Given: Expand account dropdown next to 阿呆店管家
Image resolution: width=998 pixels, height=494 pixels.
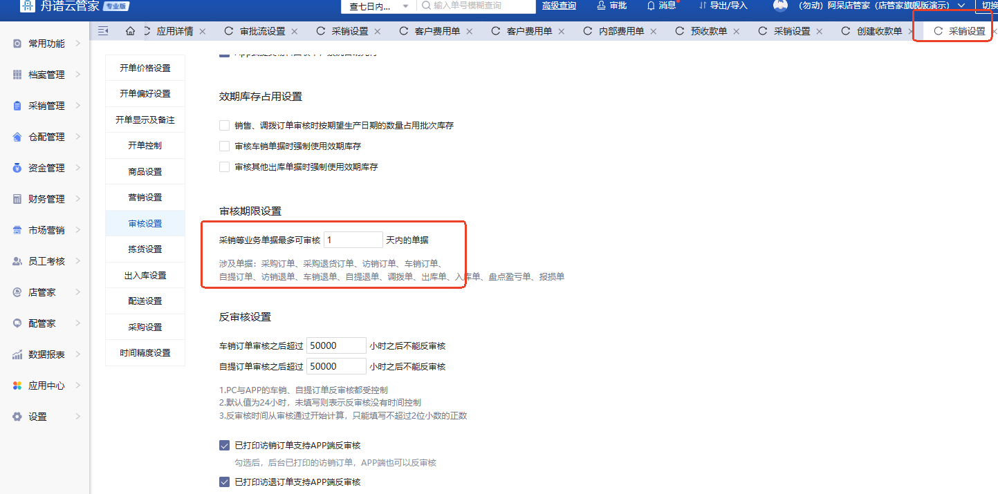Looking at the screenshot, I should pos(961,6).
